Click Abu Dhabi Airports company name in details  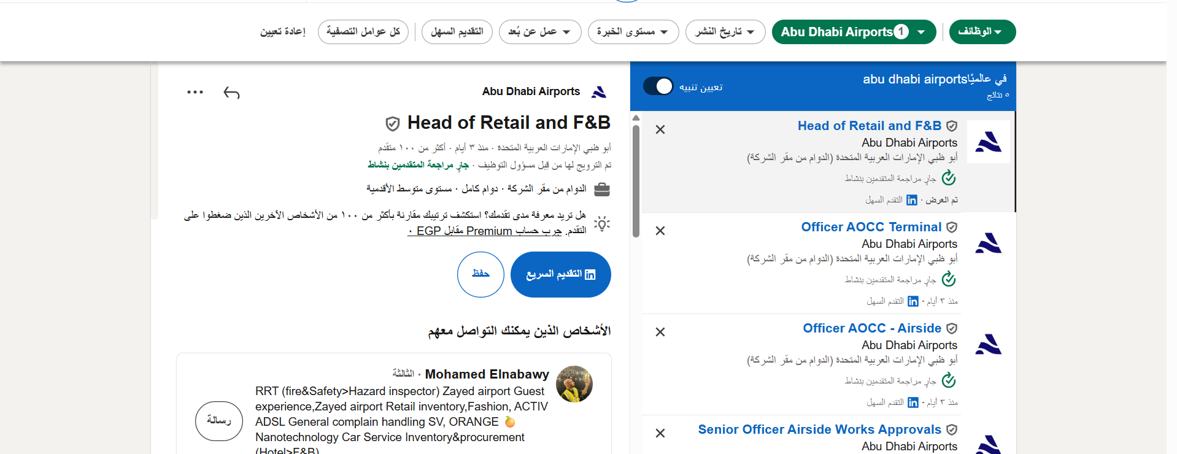[531, 91]
